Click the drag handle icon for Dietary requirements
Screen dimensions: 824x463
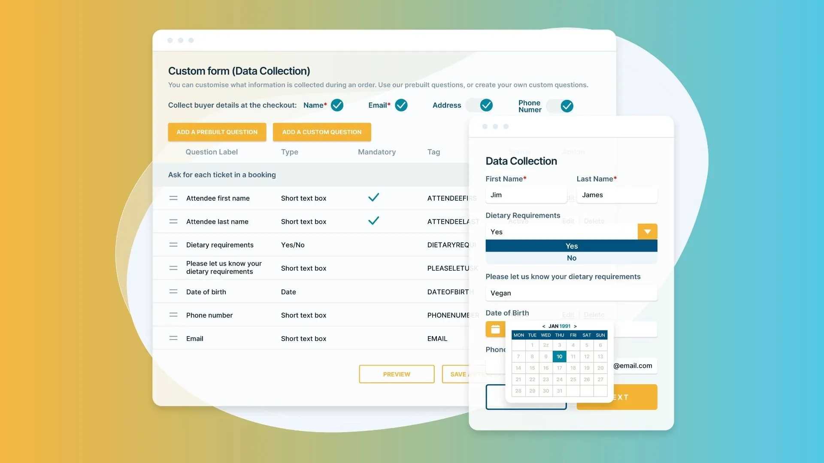click(173, 244)
